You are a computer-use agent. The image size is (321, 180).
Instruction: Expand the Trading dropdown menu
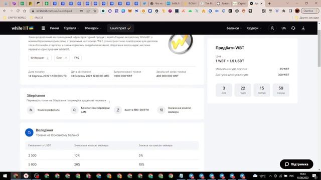point(71,28)
